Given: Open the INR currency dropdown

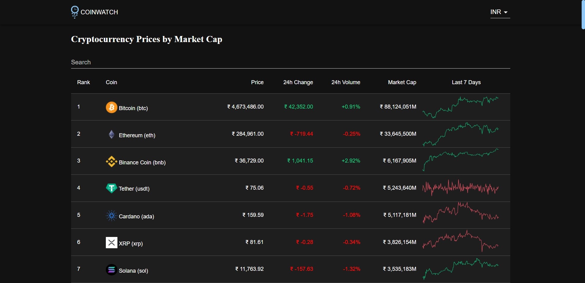Looking at the screenshot, I should pos(500,12).
